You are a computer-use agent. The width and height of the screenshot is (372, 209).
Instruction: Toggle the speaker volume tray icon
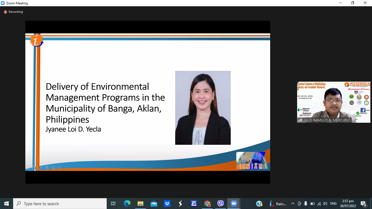[x=325, y=204]
